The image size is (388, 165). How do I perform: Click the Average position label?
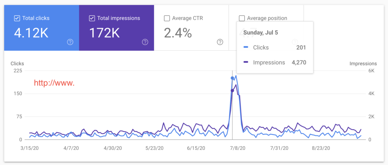coord(267,18)
